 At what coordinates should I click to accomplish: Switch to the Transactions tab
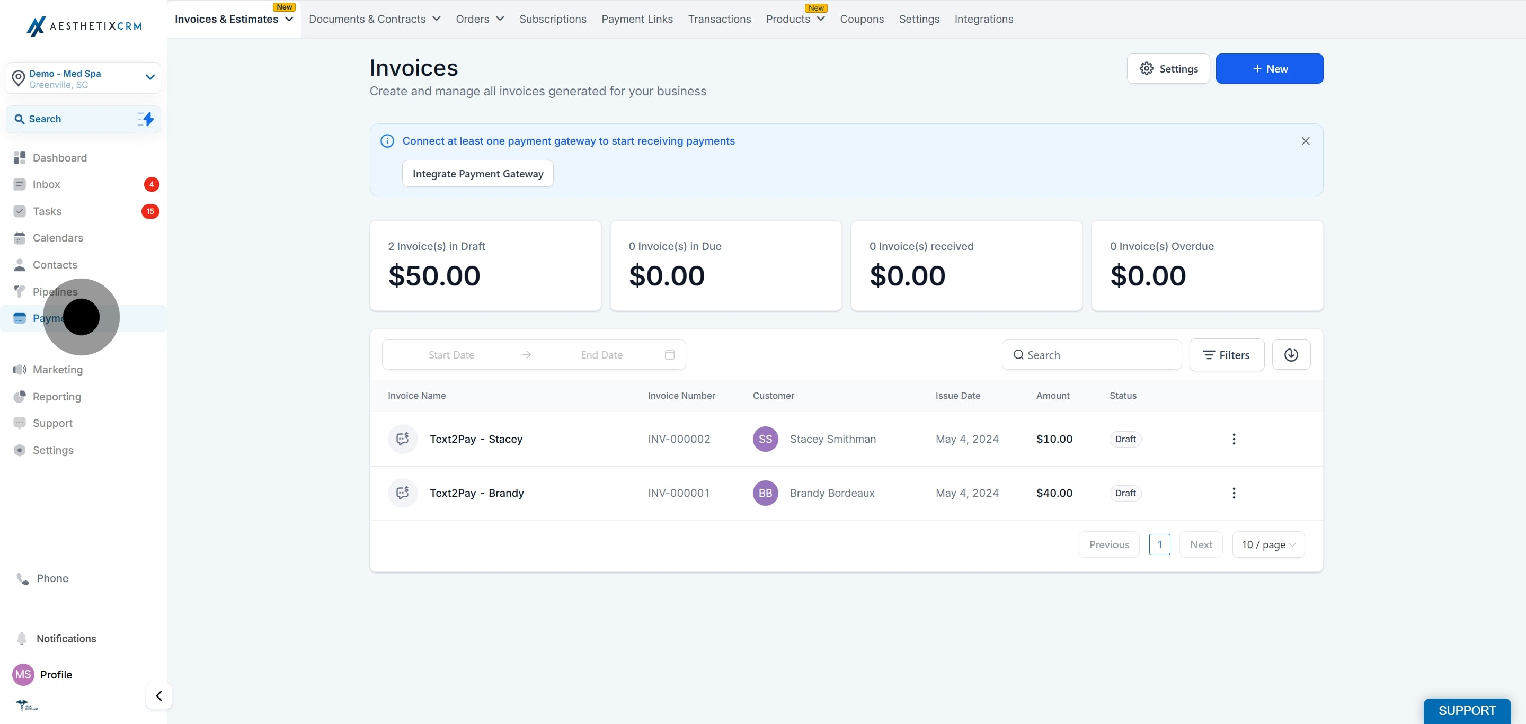[x=719, y=19]
